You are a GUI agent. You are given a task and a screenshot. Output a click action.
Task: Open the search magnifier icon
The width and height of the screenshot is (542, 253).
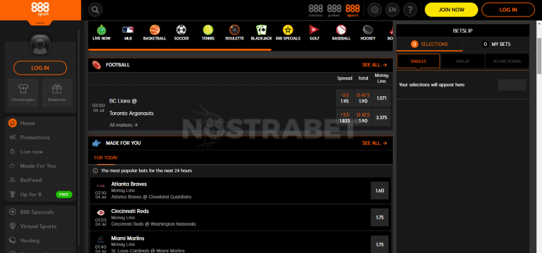95,10
